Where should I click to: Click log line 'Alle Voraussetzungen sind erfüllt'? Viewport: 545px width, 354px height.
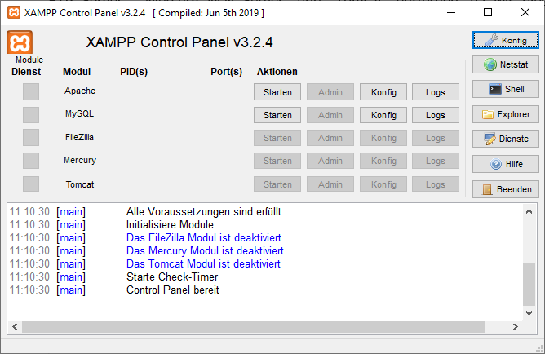click(x=204, y=211)
